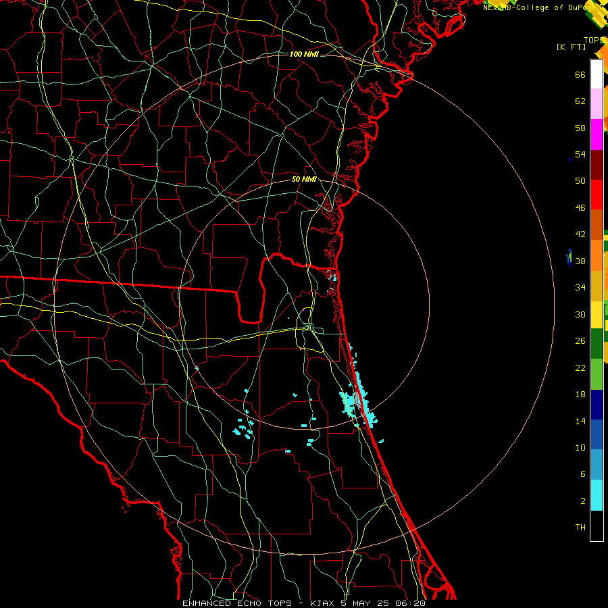Click the white swatch in the tops legend
Screen dimensions: 608x608
point(597,74)
